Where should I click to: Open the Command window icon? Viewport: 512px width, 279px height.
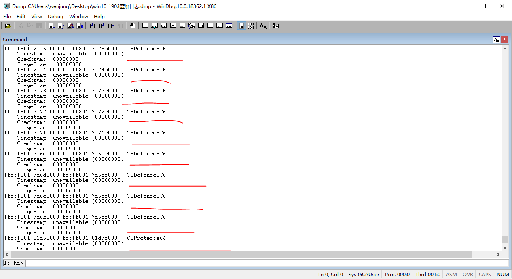tap(145, 26)
